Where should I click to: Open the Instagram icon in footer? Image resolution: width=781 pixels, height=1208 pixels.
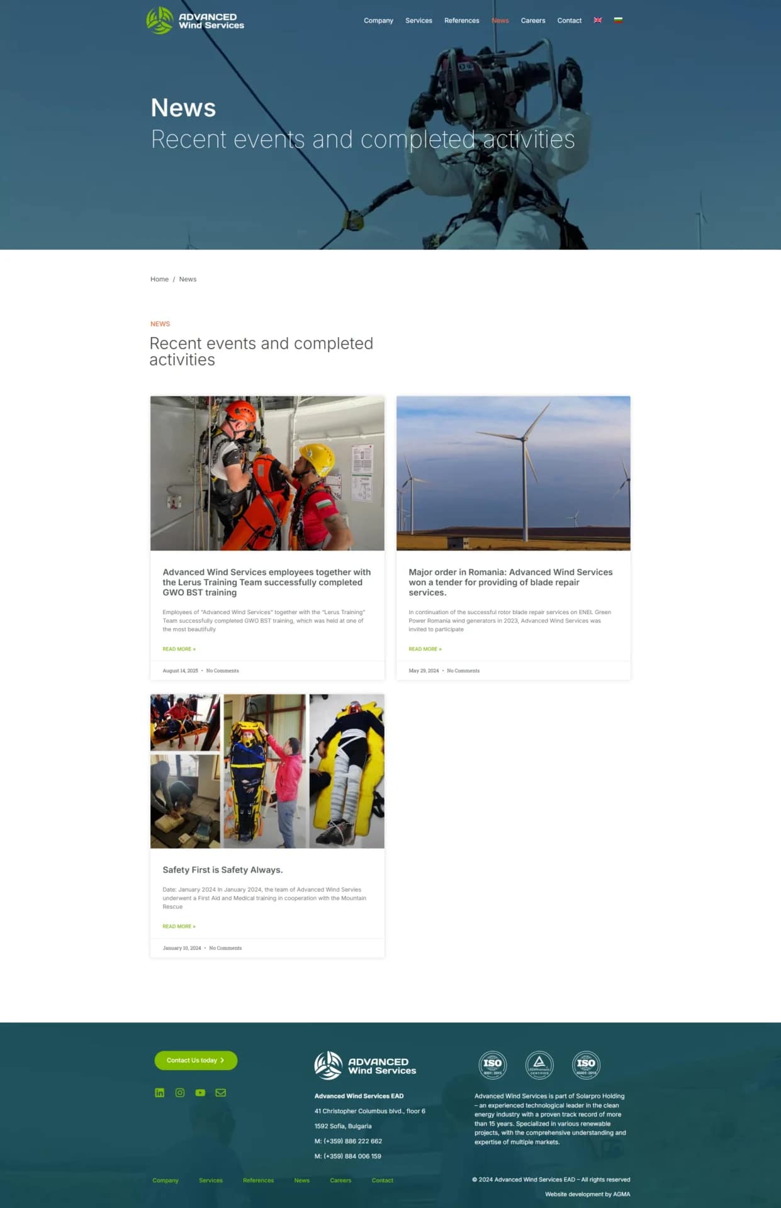tap(180, 1093)
